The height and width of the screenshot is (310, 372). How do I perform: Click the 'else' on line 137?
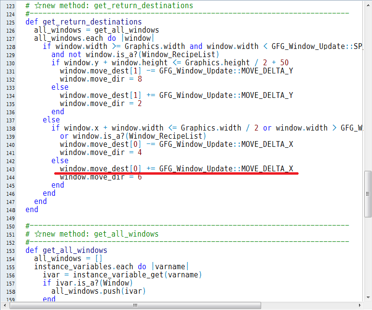coord(51,120)
